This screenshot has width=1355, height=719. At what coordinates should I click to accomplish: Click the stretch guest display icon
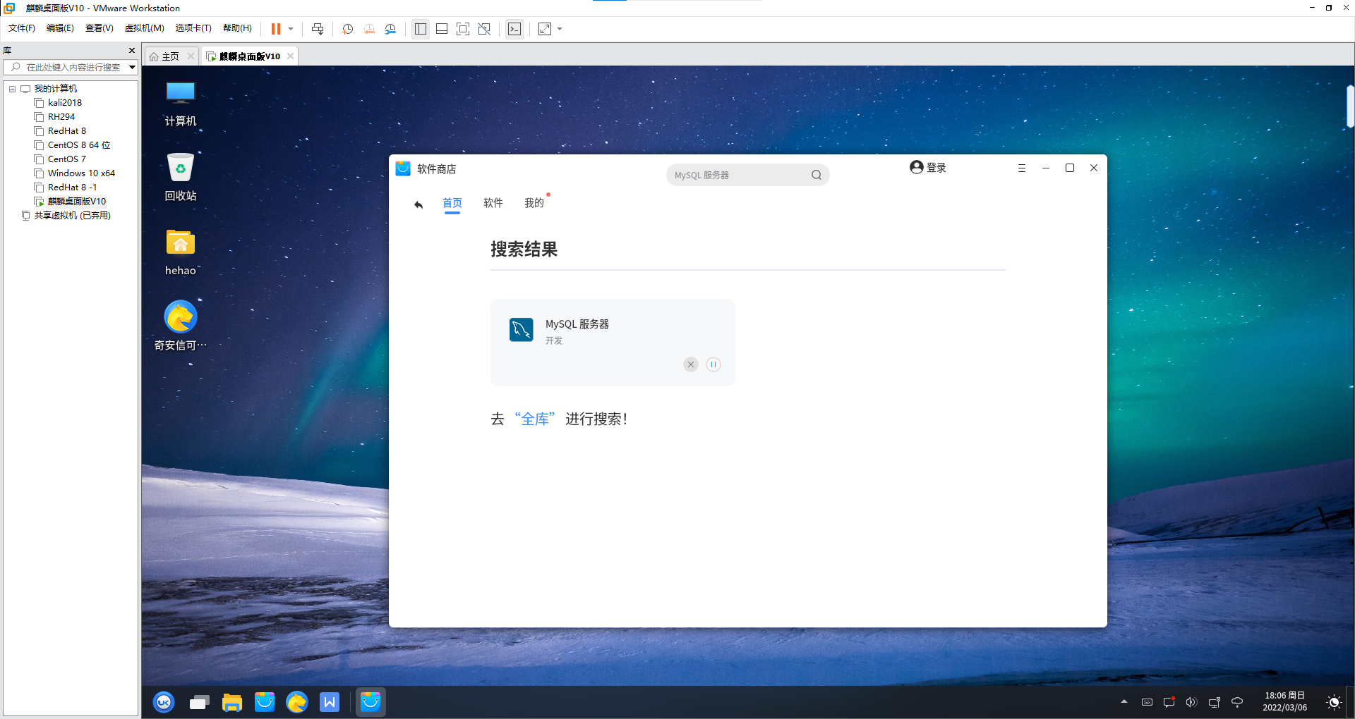545,29
